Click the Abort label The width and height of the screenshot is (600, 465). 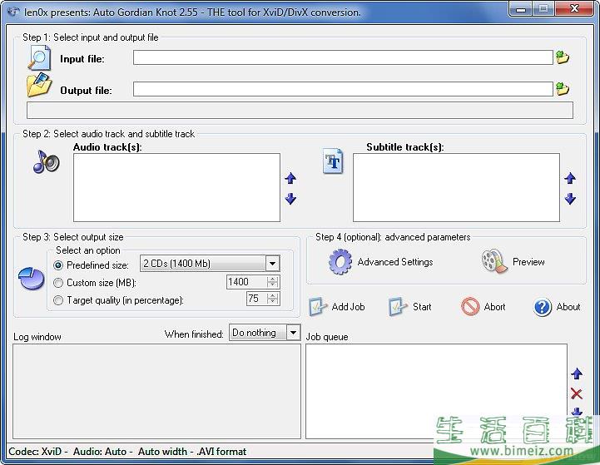495,307
